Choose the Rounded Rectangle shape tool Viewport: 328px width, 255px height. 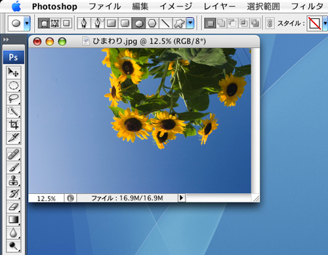click(125, 23)
